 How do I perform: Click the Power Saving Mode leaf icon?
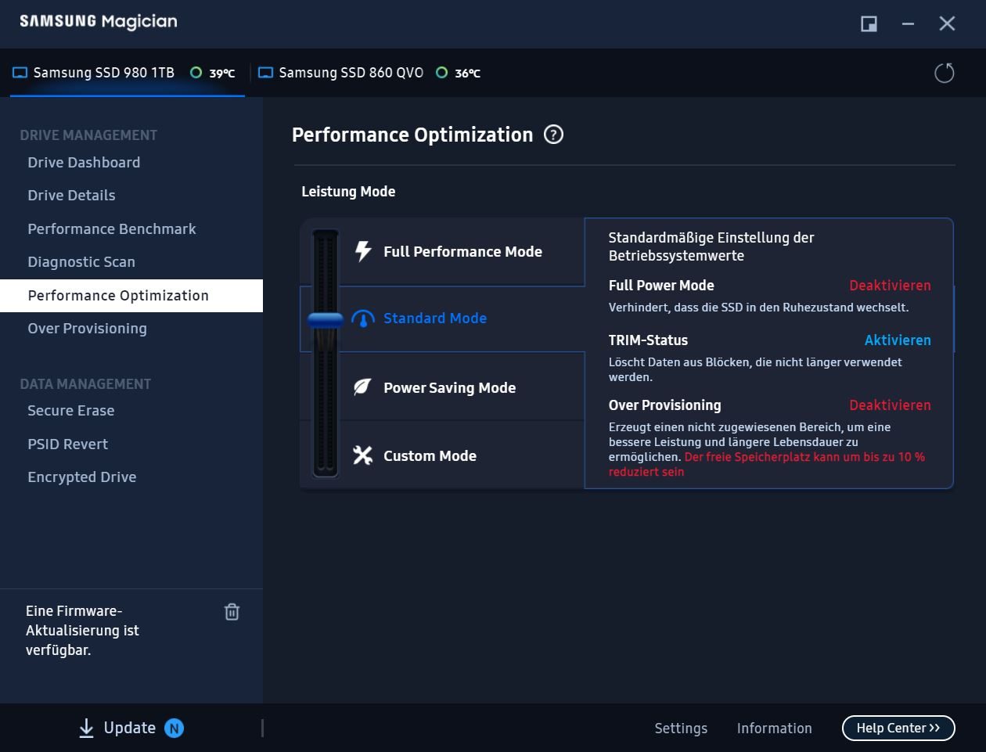[x=362, y=387]
